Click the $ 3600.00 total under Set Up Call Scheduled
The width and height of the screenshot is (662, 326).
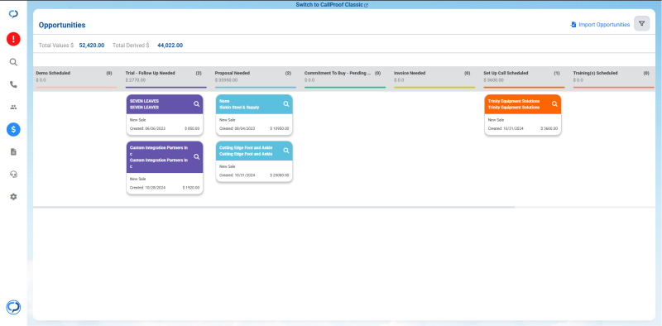pyautogui.click(x=493, y=79)
